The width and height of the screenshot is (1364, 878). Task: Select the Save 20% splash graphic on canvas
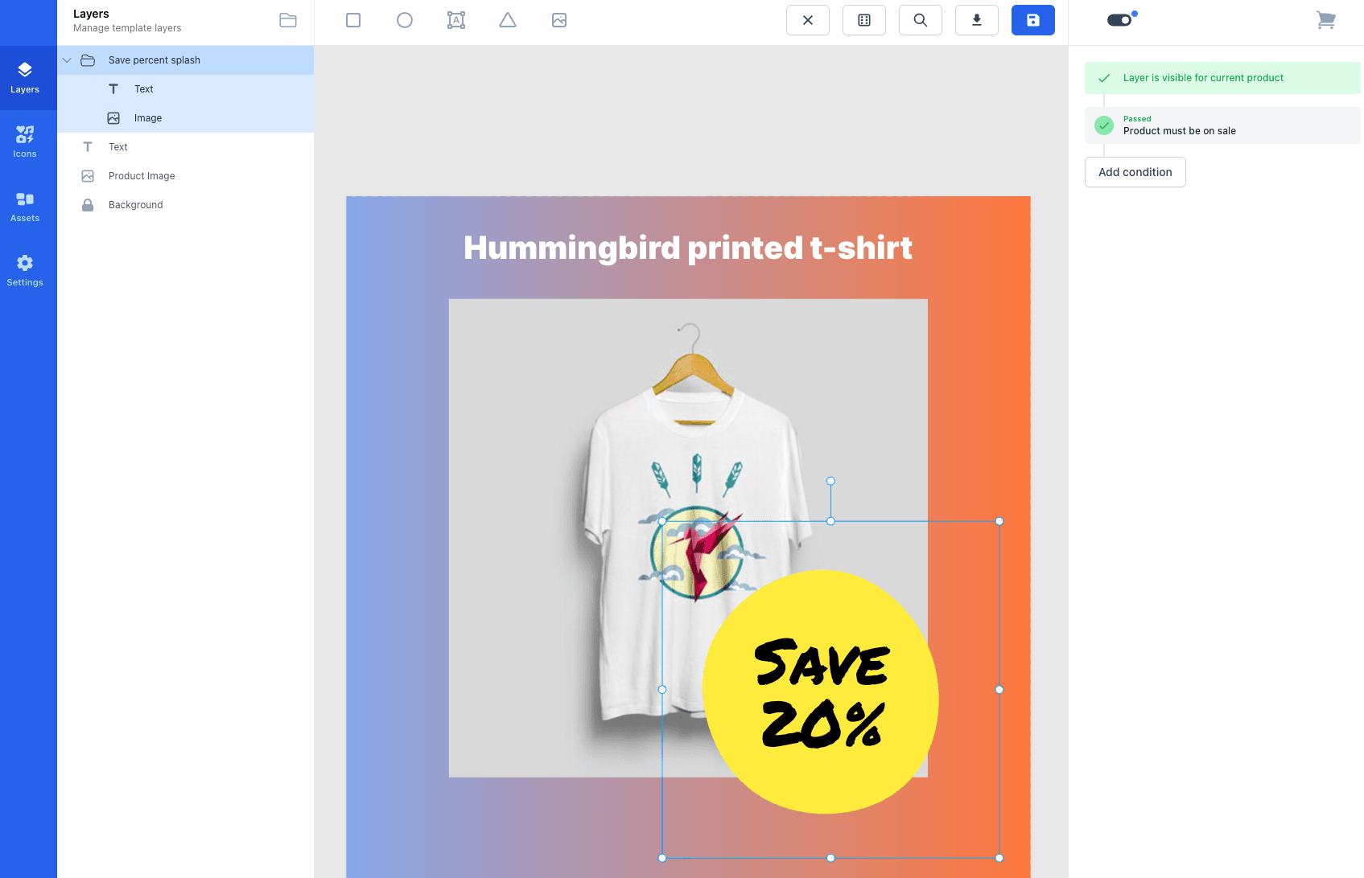point(820,698)
